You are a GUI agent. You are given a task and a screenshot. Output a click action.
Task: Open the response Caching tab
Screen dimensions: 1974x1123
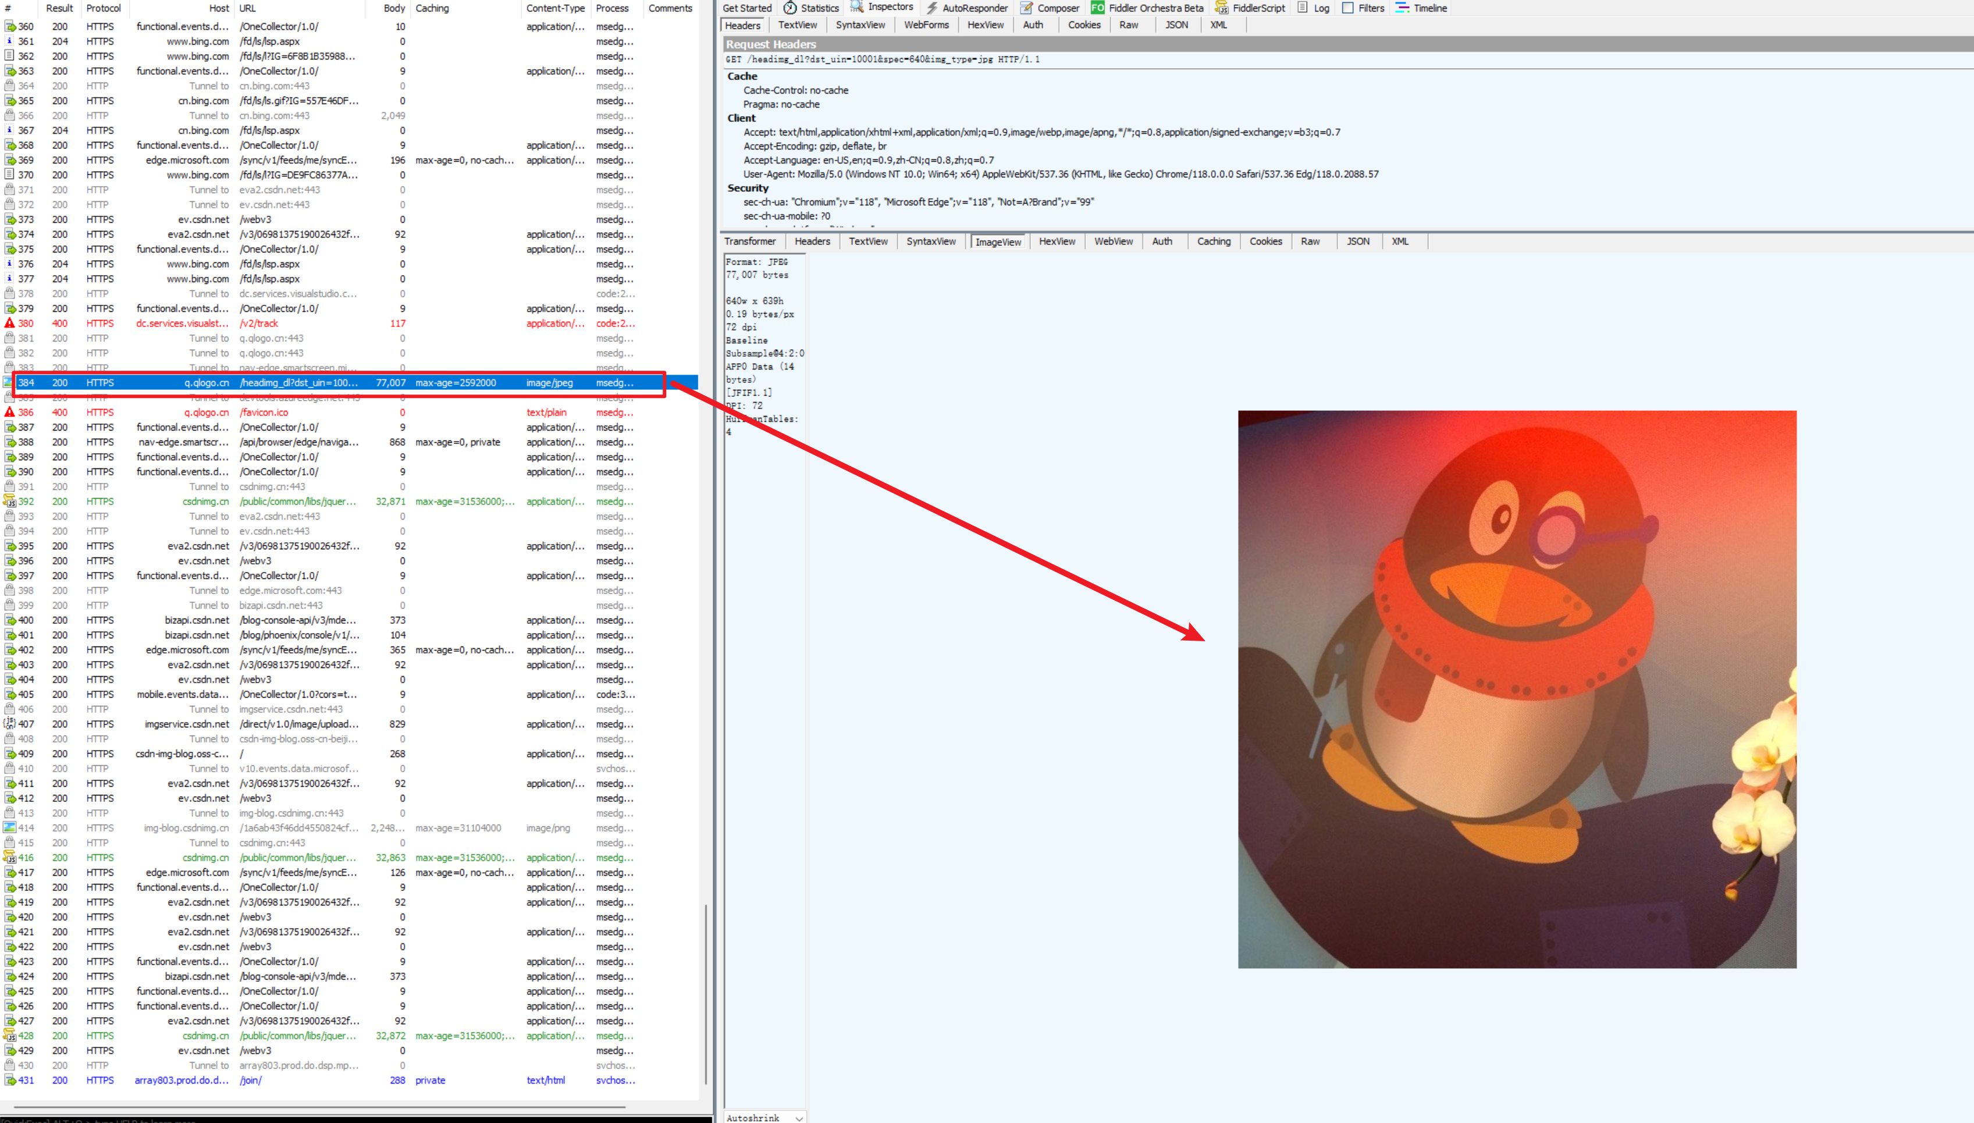click(1214, 241)
